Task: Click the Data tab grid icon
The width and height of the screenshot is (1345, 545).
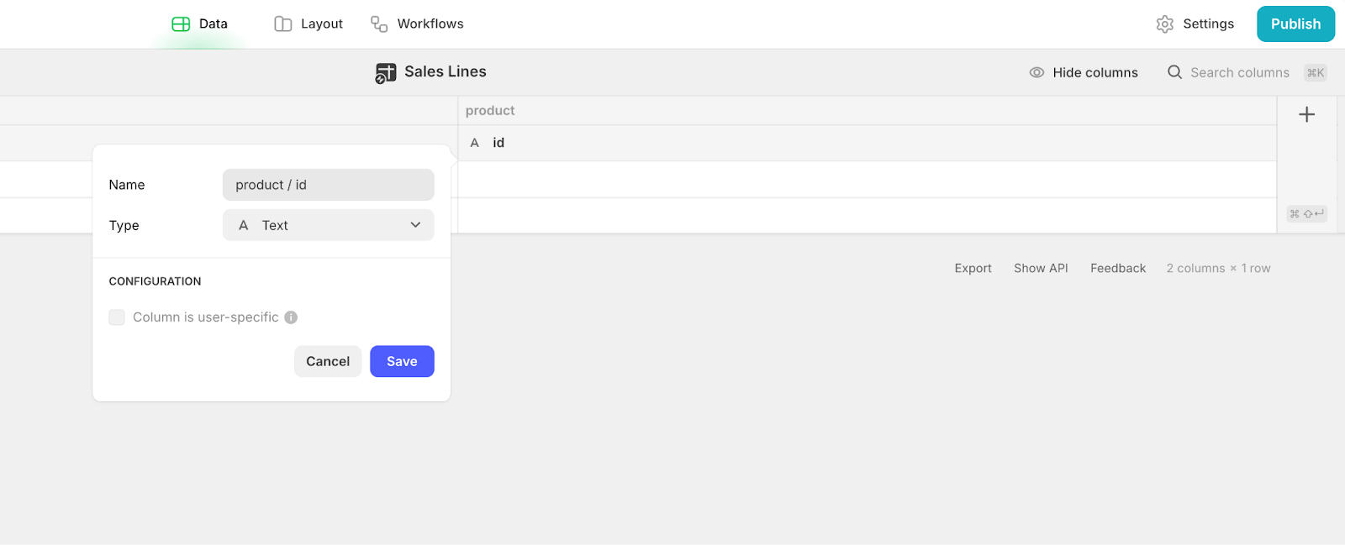Action: tap(181, 24)
